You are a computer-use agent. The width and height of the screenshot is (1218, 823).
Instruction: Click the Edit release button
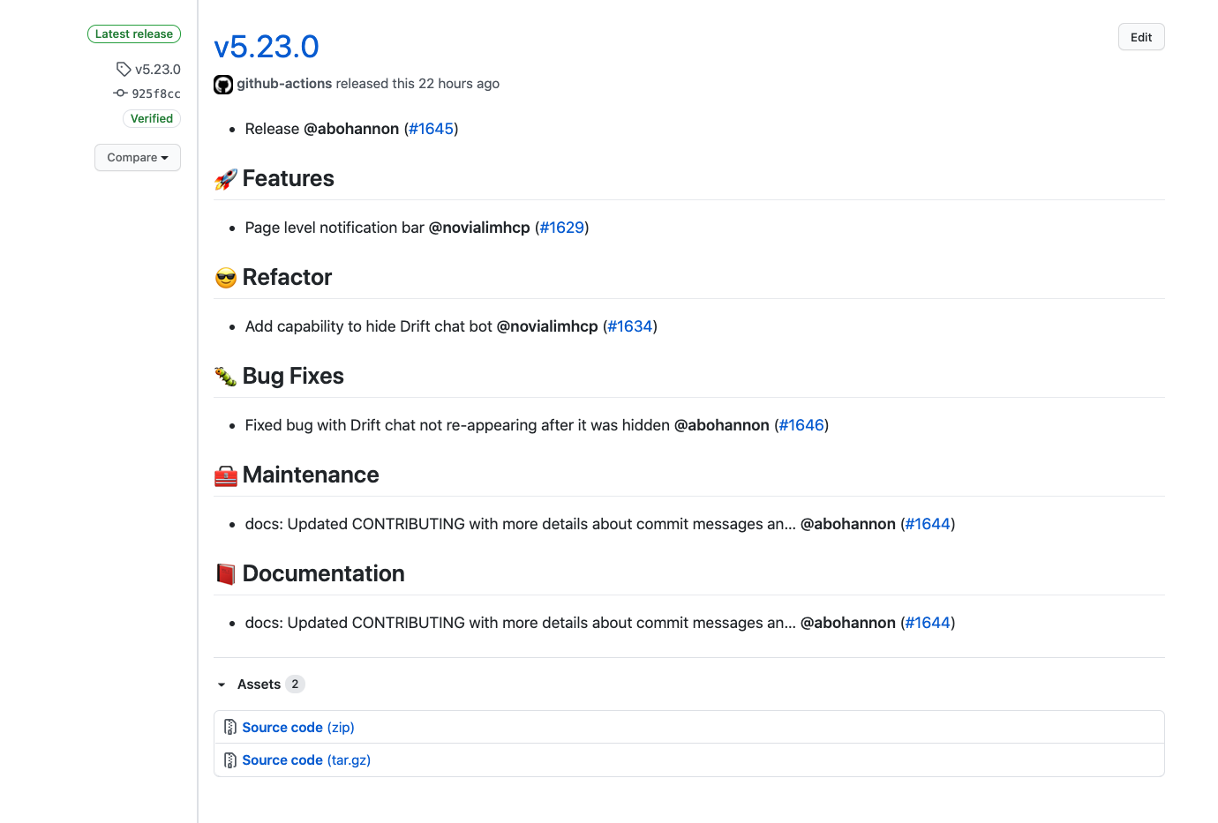(x=1141, y=37)
